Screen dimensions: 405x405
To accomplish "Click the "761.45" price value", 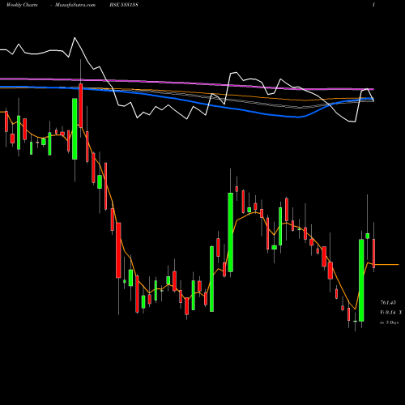I will click(388, 302).
